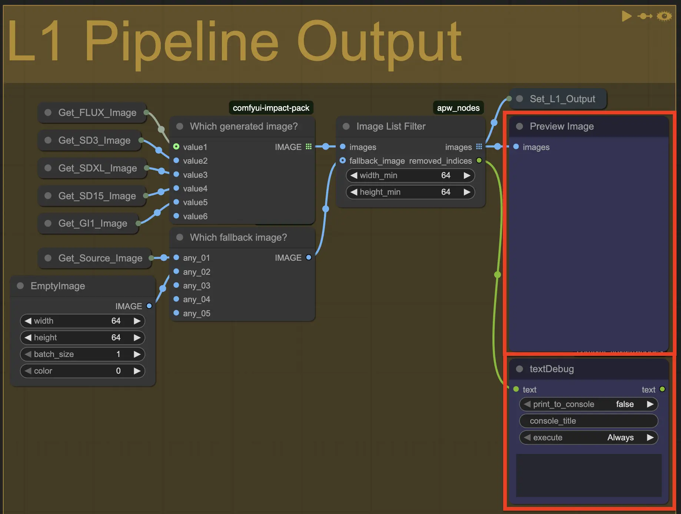This screenshot has width=681, height=514.
Task: Toggle the eye visibility icon in group header
Action: click(x=664, y=16)
